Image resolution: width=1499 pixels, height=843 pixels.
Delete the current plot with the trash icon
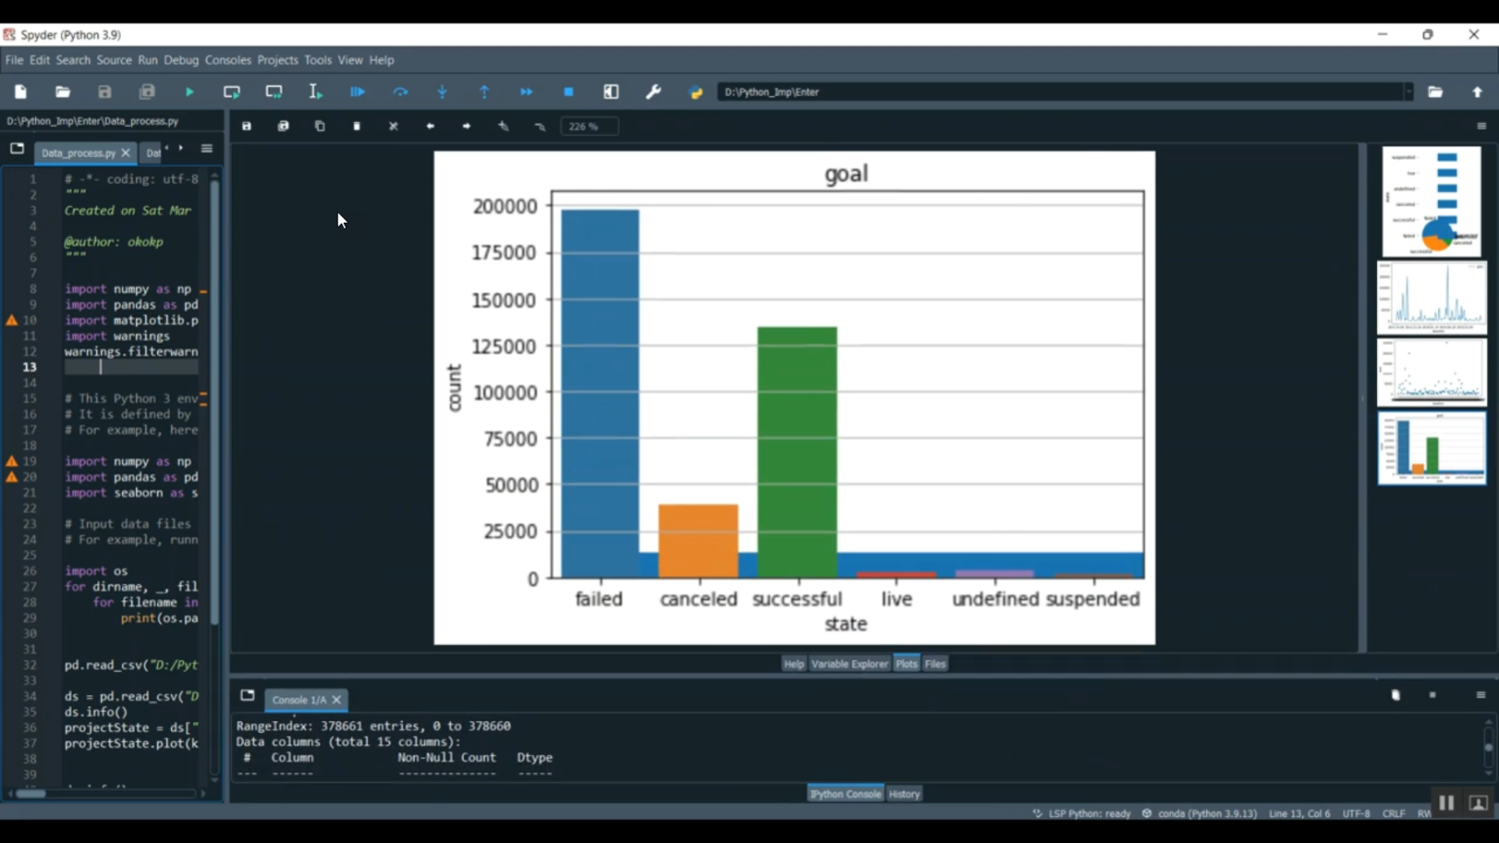click(357, 127)
